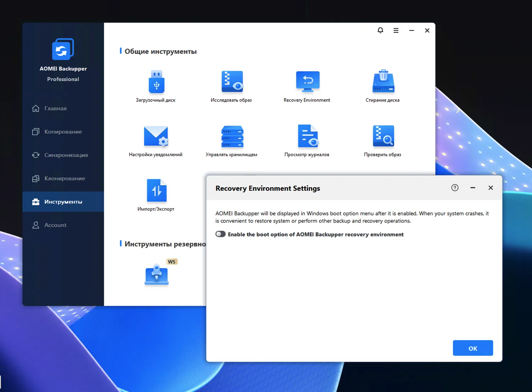Open the Клонирование section
The height and width of the screenshot is (392, 532).
tap(63, 178)
